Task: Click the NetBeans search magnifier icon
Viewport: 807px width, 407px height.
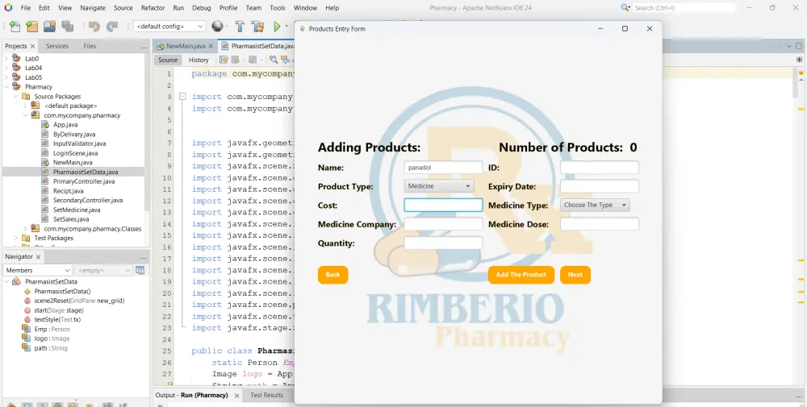Action: 625,8
